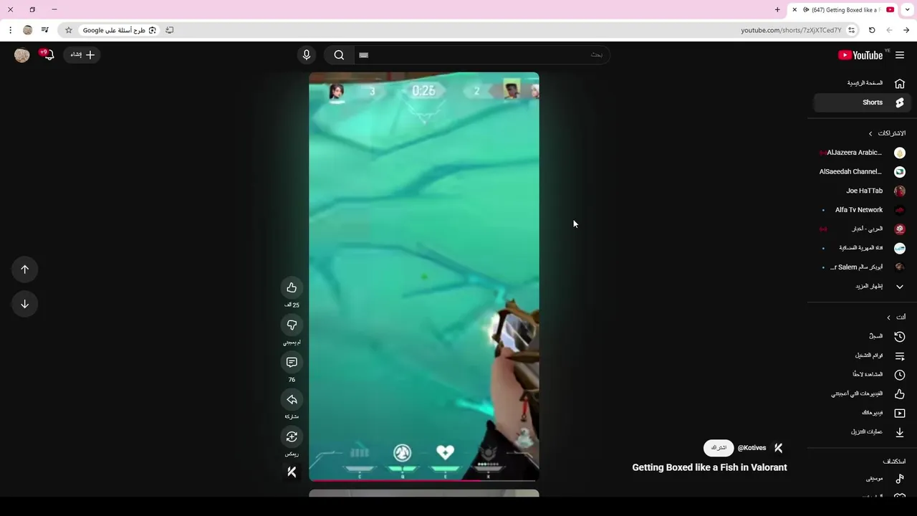
Task: Open the browser three-dot menu
Action: tap(10, 30)
